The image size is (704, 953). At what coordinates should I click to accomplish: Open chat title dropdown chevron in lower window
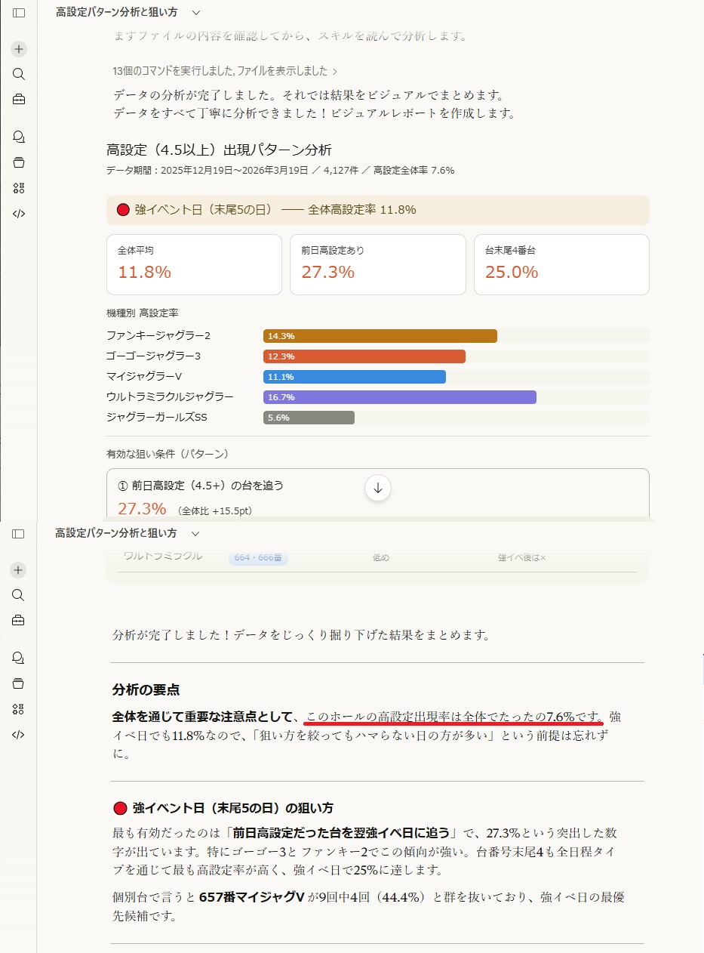(x=195, y=534)
